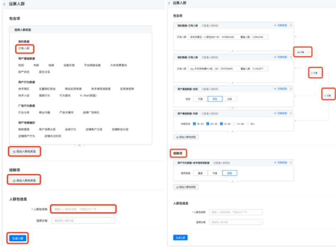Screen dimensions: 336x247
Task: Click the 并集 operator node
Action: [302, 52]
